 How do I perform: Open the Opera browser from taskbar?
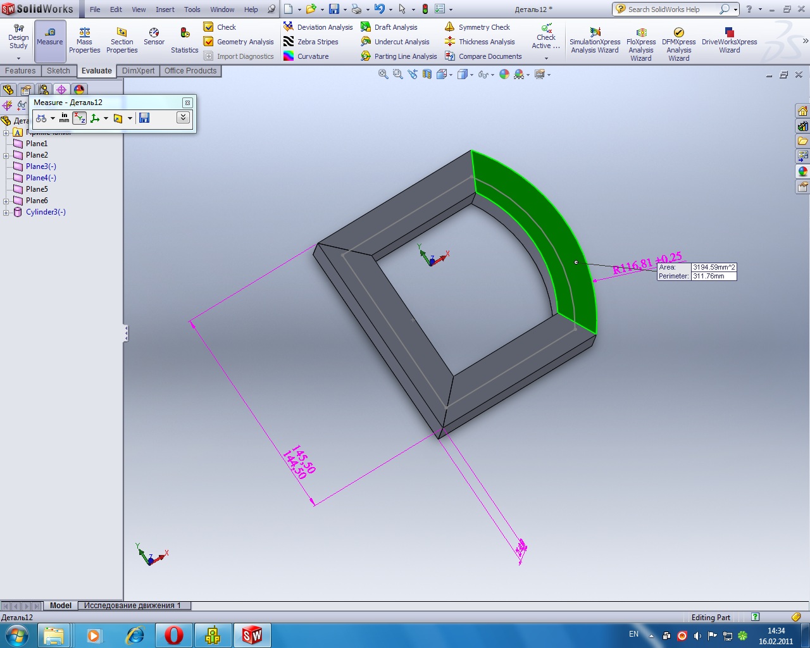pyautogui.click(x=174, y=635)
